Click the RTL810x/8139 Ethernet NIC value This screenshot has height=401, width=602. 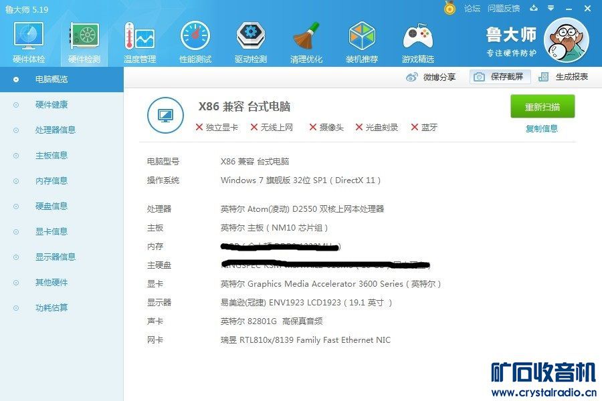coord(306,340)
